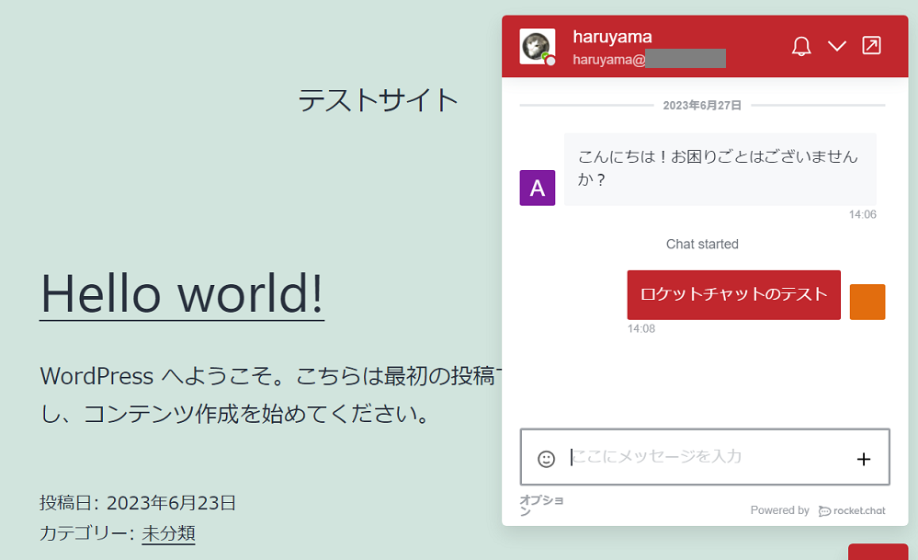Image resolution: width=918 pixels, height=560 pixels.
Task: Click the purple agent avatar A
Action: (x=537, y=188)
